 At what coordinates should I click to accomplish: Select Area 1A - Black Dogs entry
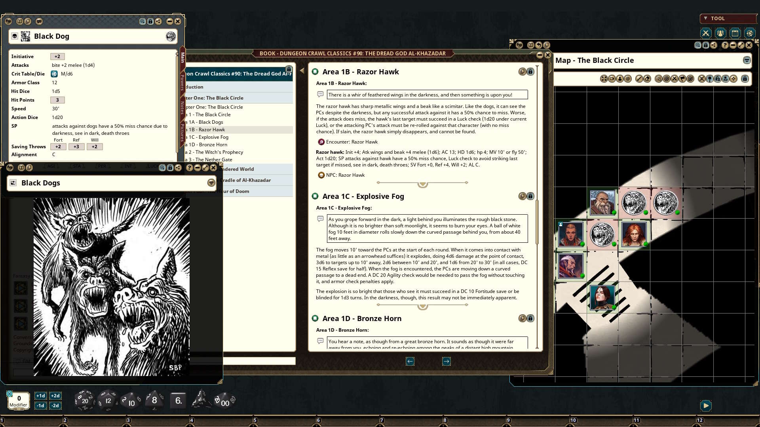(239, 122)
